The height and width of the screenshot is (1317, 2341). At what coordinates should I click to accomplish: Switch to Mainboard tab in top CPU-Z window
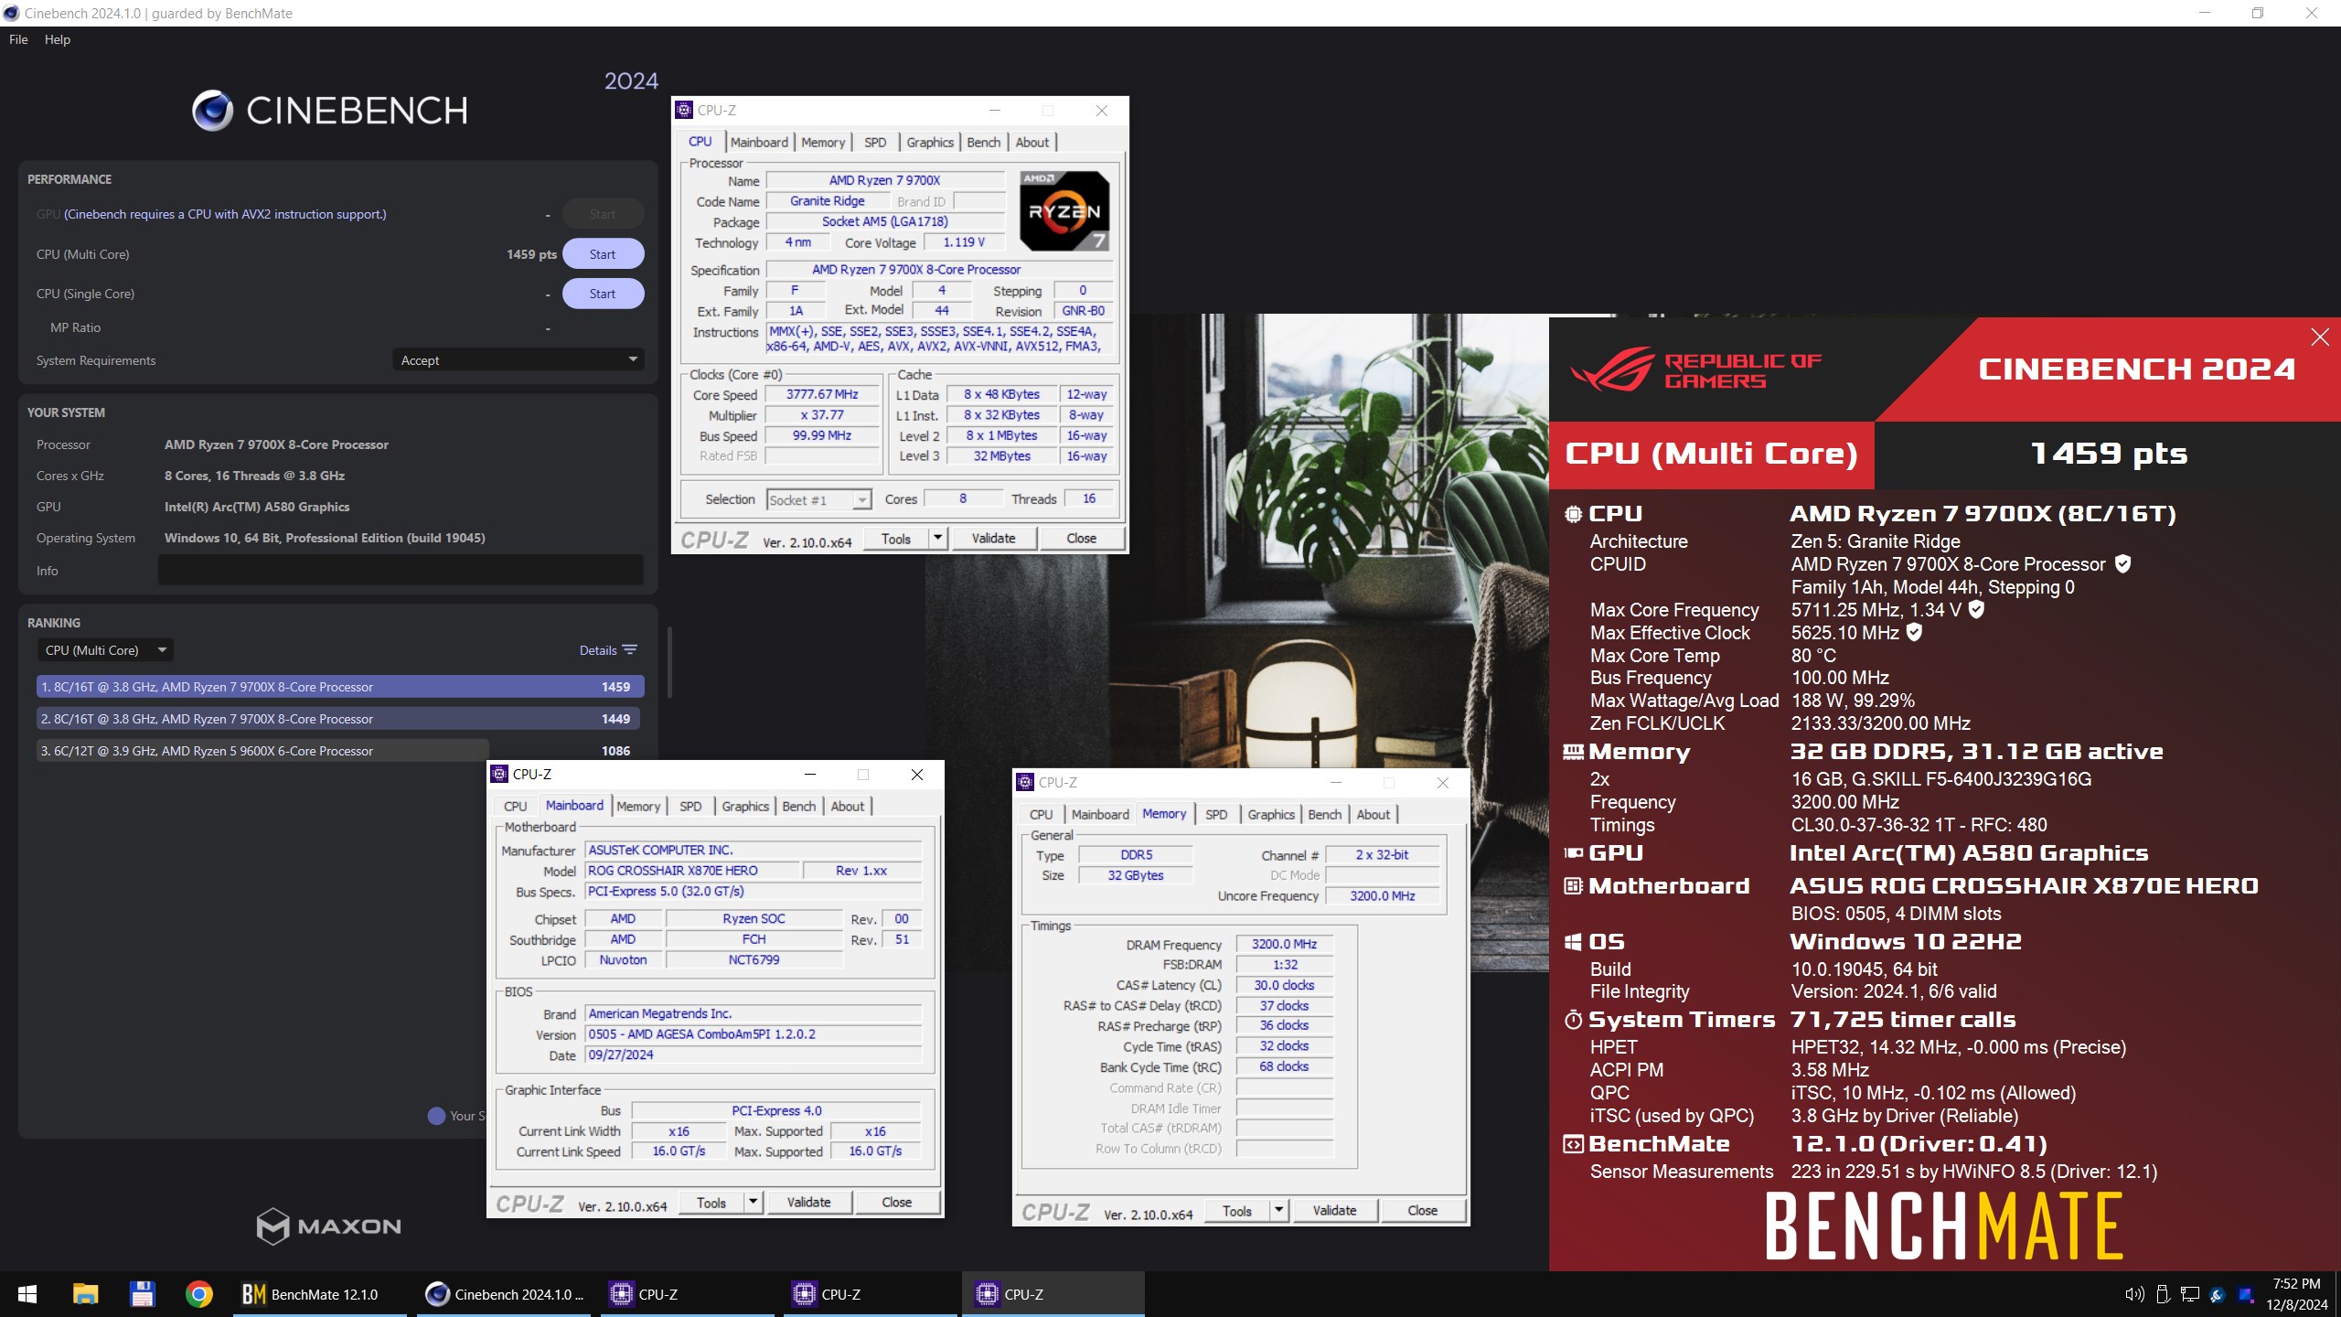pyautogui.click(x=759, y=142)
